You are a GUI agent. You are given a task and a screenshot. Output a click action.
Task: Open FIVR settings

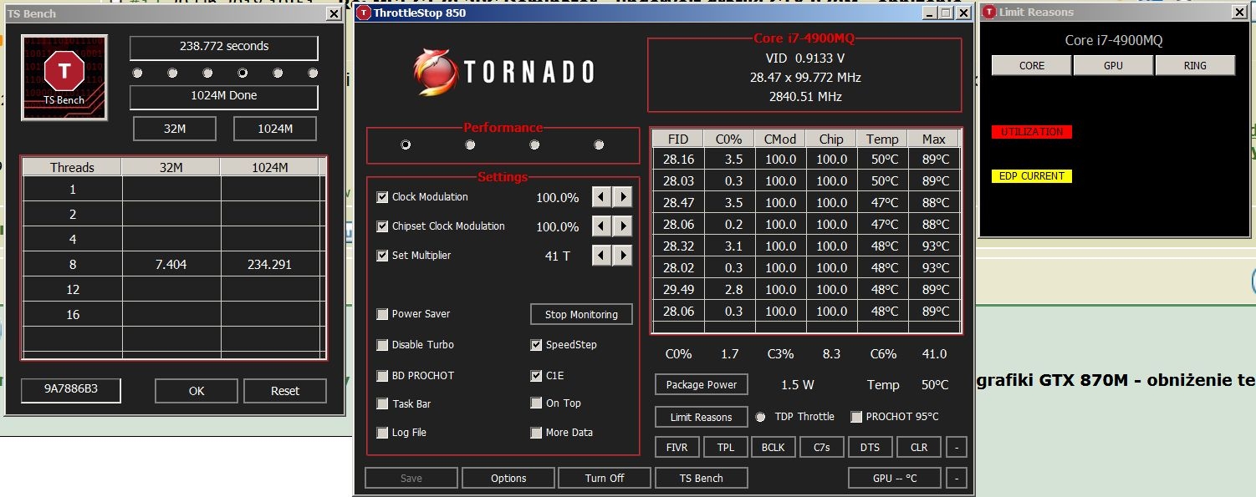(x=677, y=447)
